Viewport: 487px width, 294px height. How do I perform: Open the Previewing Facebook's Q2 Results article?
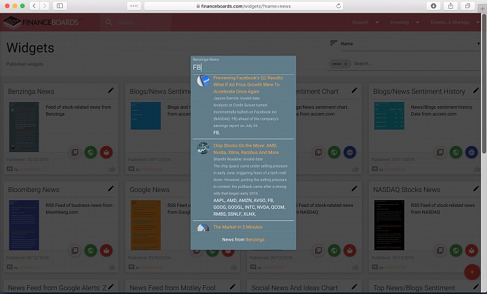(x=248, y=84)
